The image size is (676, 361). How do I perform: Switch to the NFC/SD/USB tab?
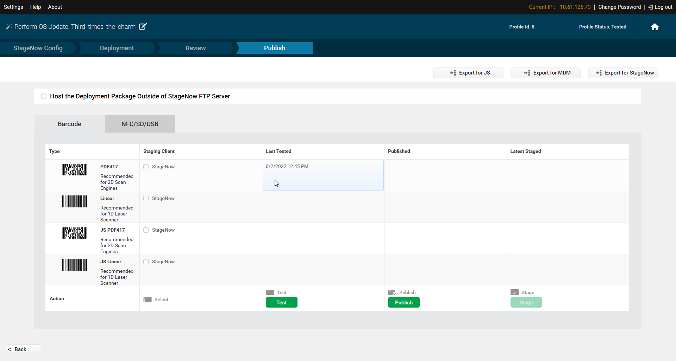pos(140,124)
